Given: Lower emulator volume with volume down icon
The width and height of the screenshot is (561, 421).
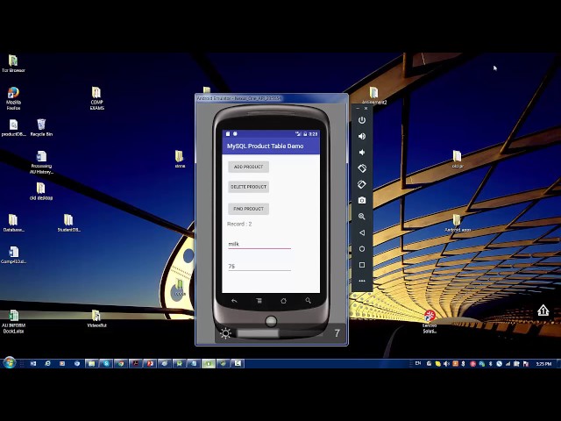Looking at the screenshot, I should click(362, 153).
